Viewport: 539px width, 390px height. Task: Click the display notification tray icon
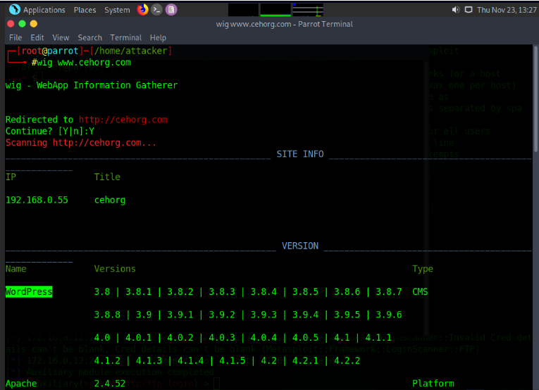[x=468, y=10]
